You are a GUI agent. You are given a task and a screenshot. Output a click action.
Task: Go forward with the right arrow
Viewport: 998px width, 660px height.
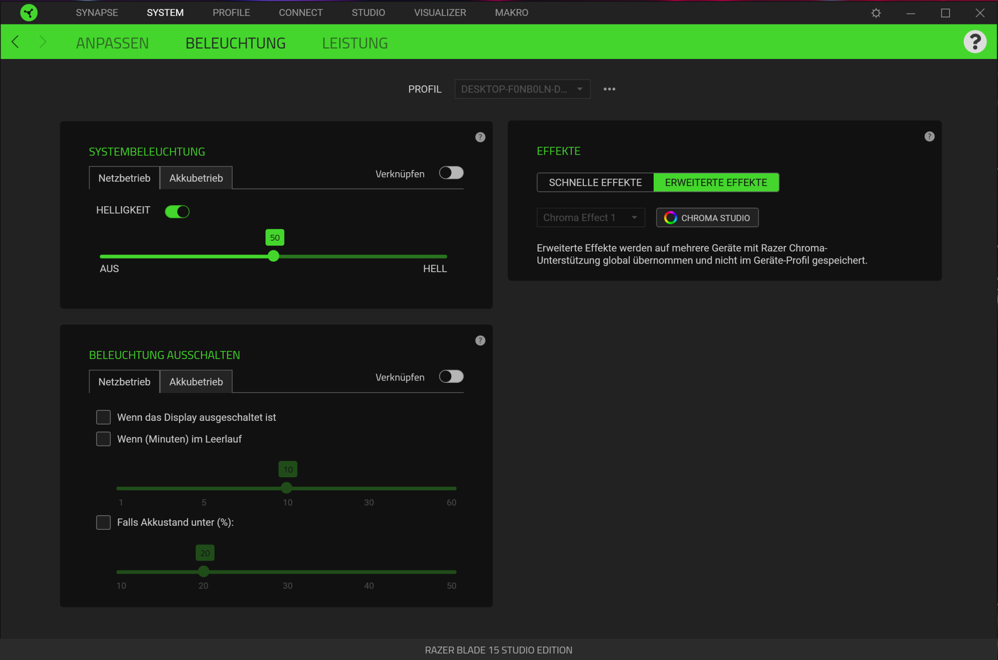click(43, 42)
